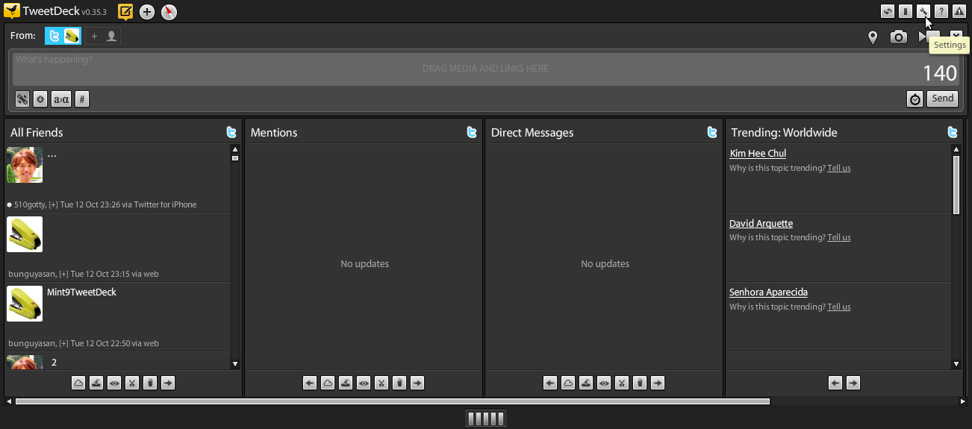
Task: Add a new column with plus icon
Action: (x=148, y=12)
